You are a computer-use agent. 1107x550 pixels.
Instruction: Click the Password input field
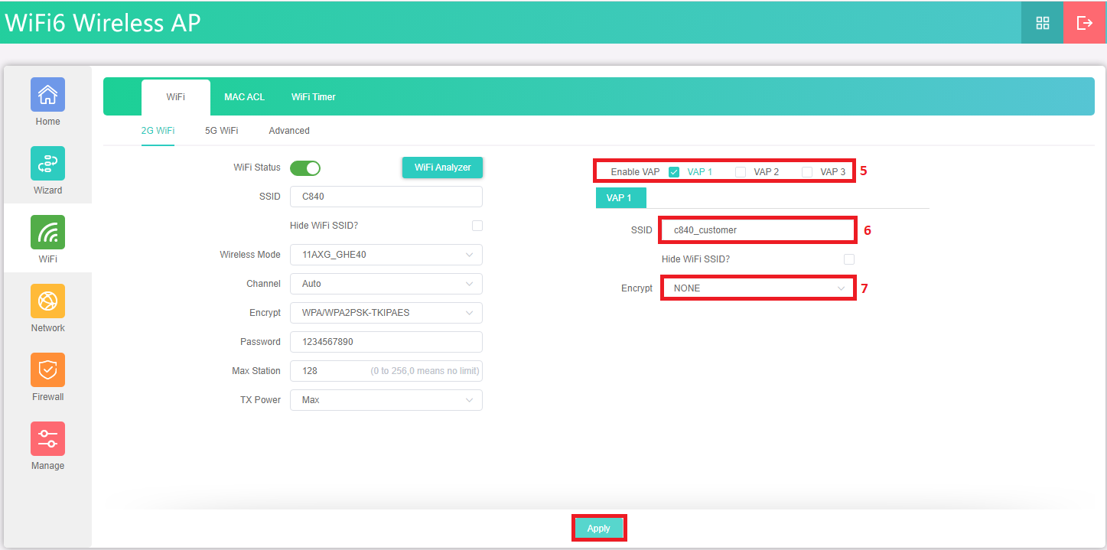click(x=386, y=342)
